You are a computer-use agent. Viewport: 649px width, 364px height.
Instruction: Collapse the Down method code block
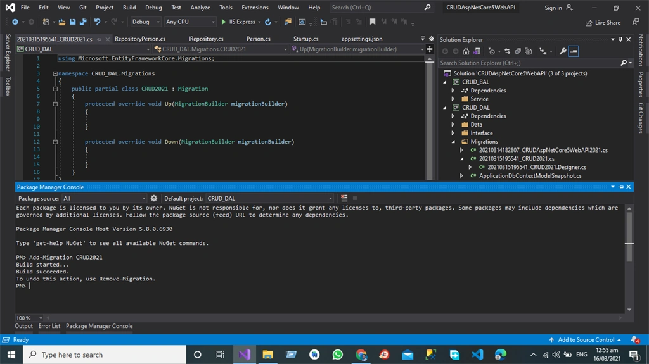(55, 142)
